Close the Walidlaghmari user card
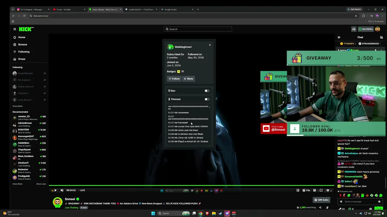 210,45
